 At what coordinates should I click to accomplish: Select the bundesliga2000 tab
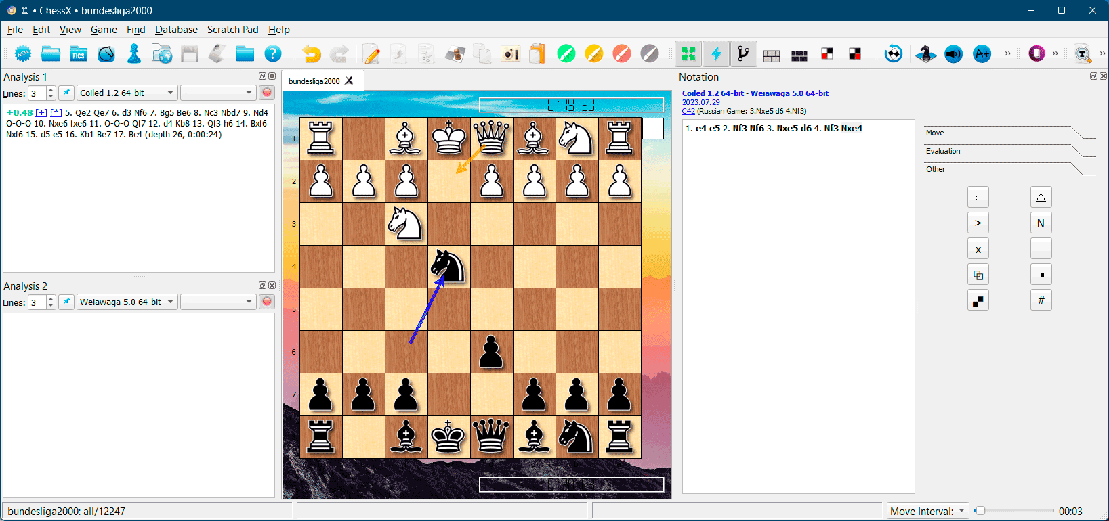(314, 81)
